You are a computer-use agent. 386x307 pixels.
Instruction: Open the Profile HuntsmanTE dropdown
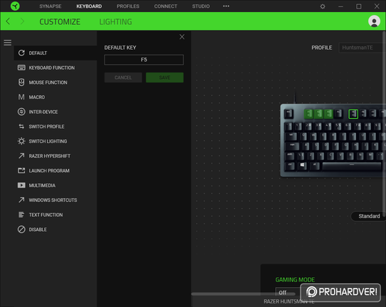point(362,48)
